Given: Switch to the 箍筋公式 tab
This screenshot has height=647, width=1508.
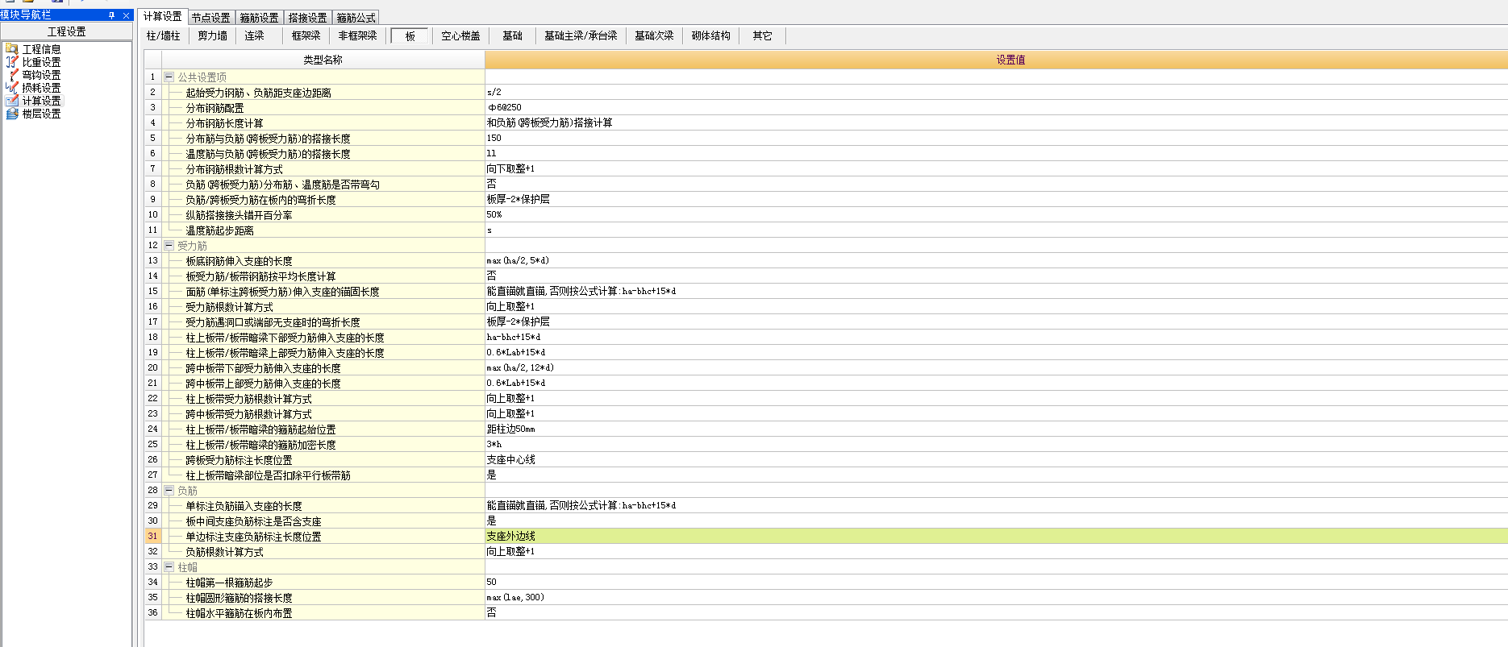Looking at the screenshot, I should (356, 18).
